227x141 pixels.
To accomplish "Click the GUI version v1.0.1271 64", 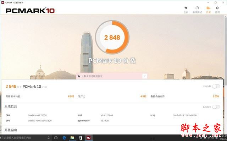I will point(107,115).
